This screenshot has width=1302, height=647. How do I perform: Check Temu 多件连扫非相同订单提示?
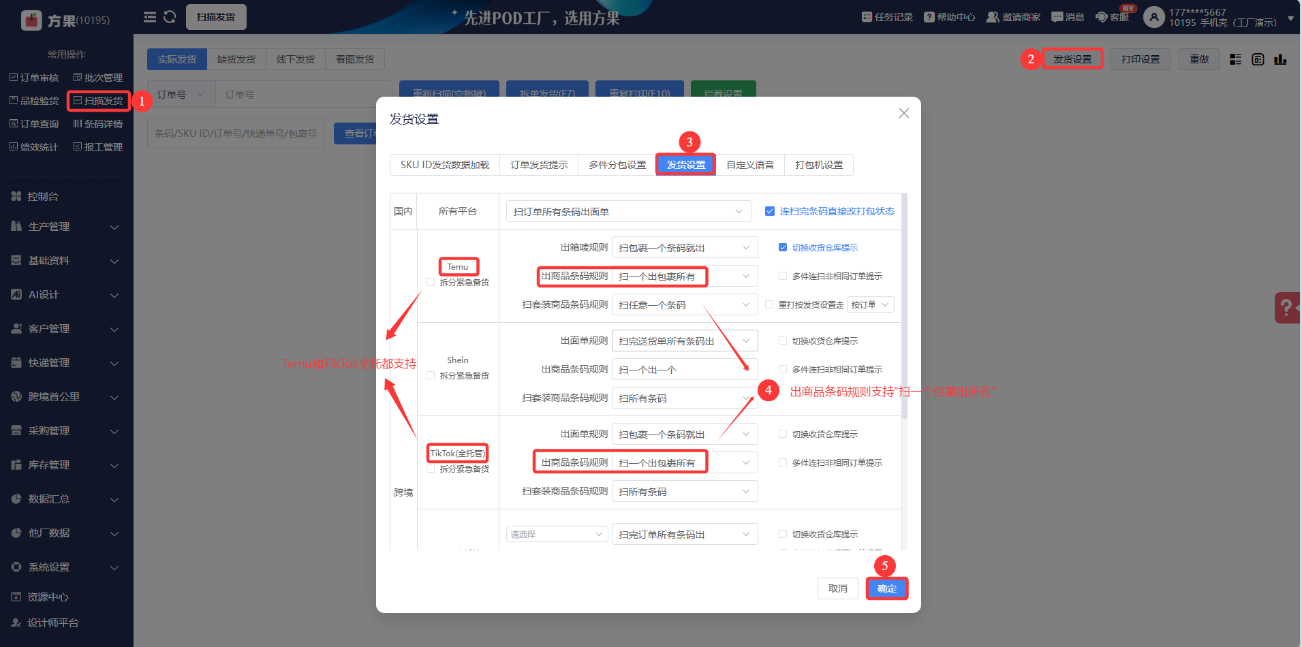(783, 276)
